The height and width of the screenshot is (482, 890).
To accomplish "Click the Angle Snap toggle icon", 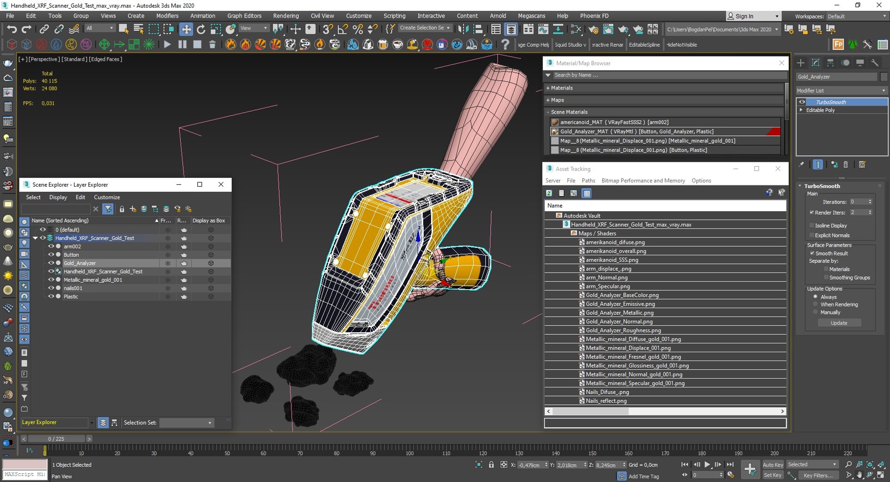I will point(343,29).
